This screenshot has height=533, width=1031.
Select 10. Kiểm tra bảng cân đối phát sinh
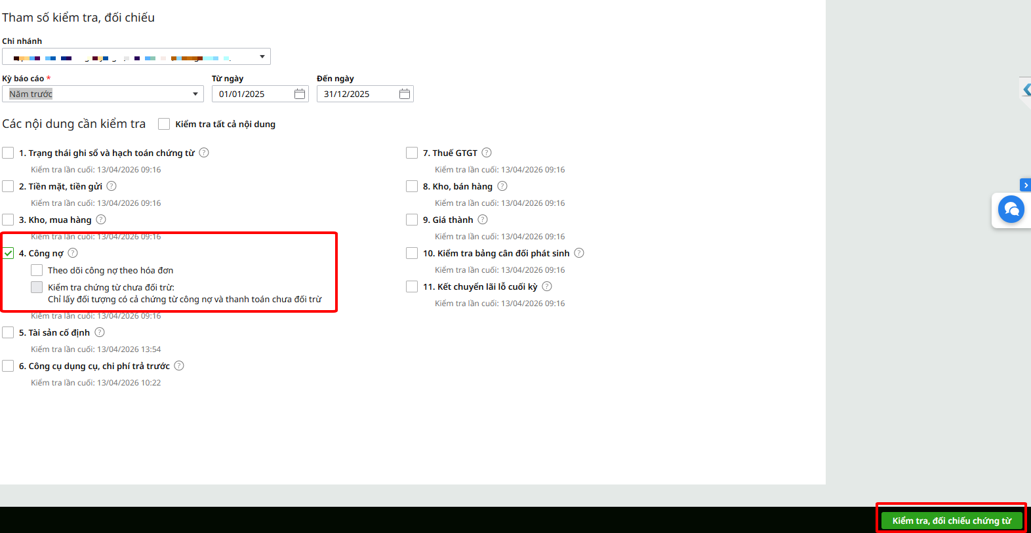click(x=412, y=253)
